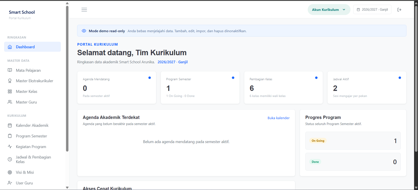Click the Dashboard home icon
This screenshot has width=418, height=190.
tap(10, 47)
